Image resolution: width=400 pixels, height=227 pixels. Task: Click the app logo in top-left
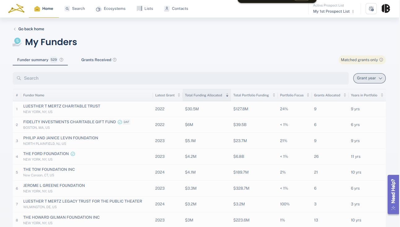pos(16,9)
